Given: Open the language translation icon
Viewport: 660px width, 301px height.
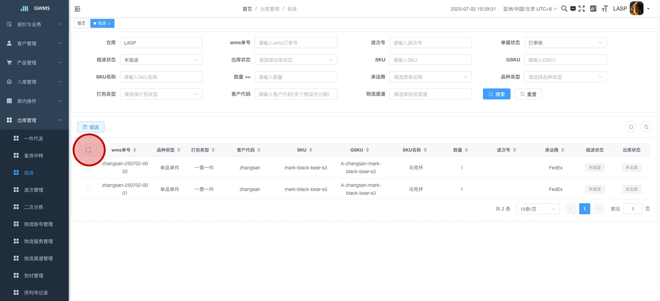Looking at the screenshot, I should point(593,9).
